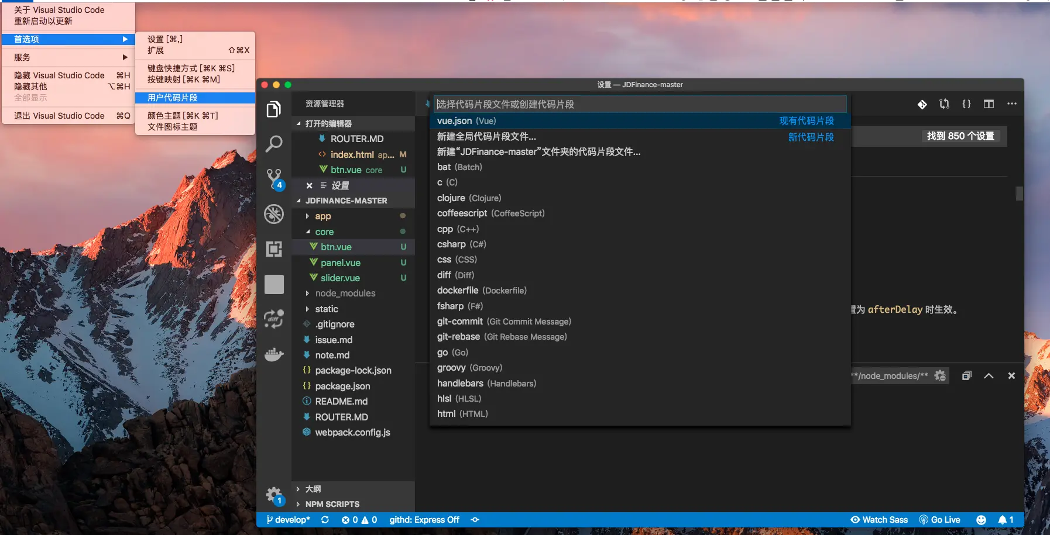
Task: Open the Debug view in activity bar
Action: [273, 214]
